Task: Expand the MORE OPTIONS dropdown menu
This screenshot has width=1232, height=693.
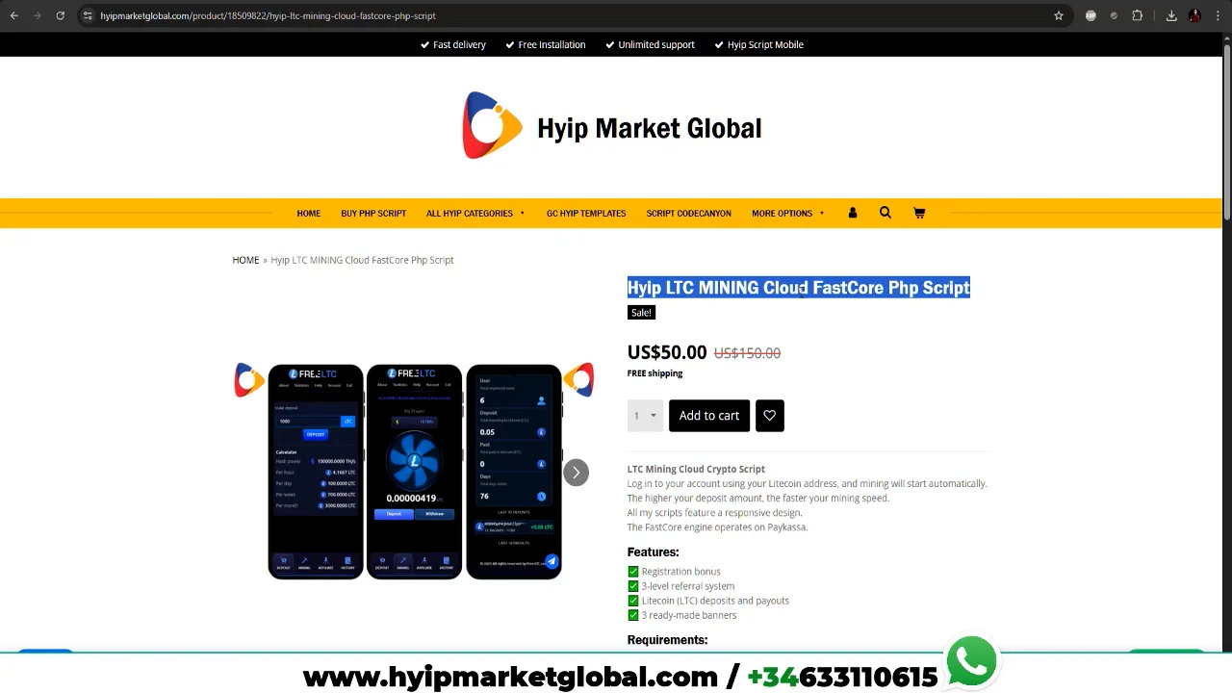Action: coord(787,213)
